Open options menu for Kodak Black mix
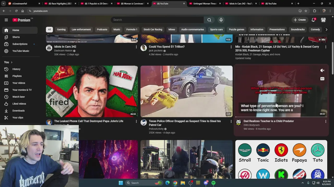This screenshot has height=187, width=334. point(326,47)
